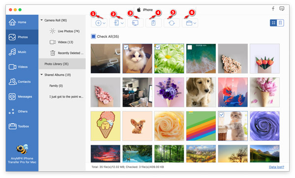Switch to small grid view
Image resolution: width=295 pixels, height=178 pixels.
tap(280, 23)
